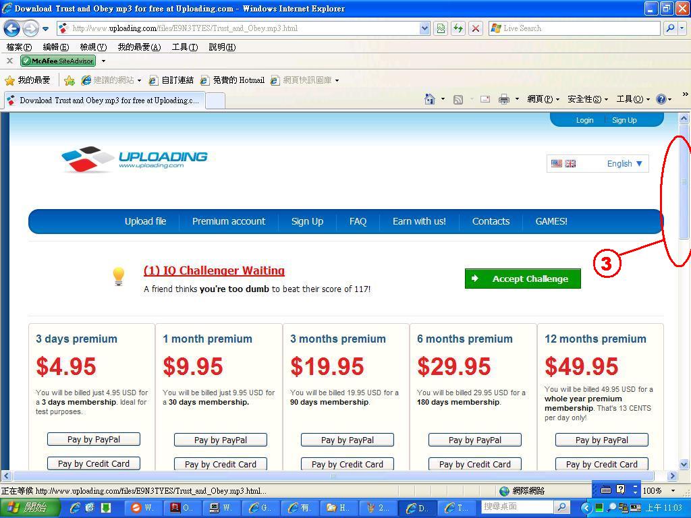This screenshot has height=518, width=691.
Task: Open GAMES! in the navigation bar
Action: click(551, 221)
